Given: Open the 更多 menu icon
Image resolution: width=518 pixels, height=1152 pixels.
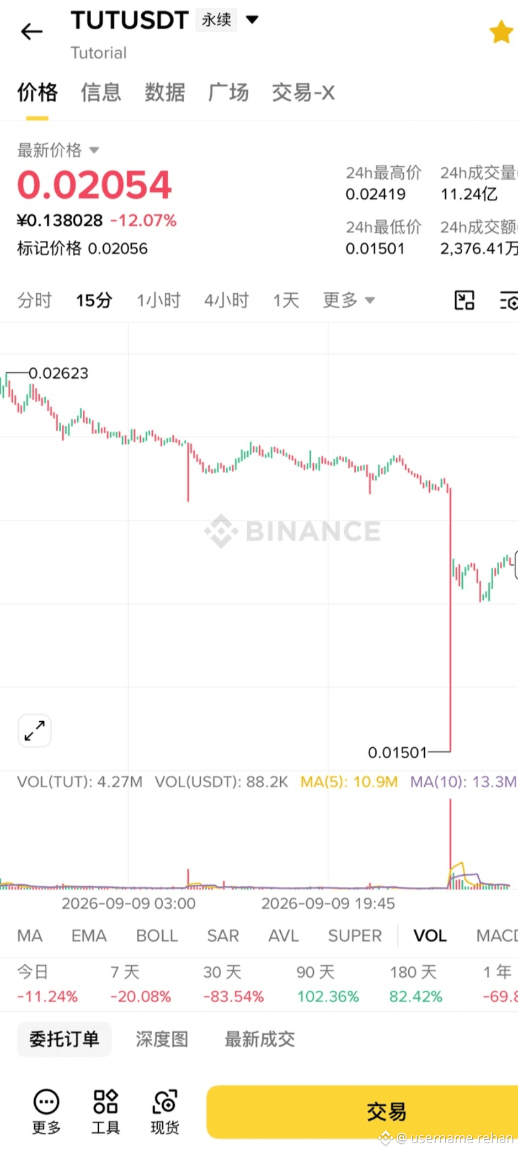Looking at the screenshot, I should tap(46, 1111).
